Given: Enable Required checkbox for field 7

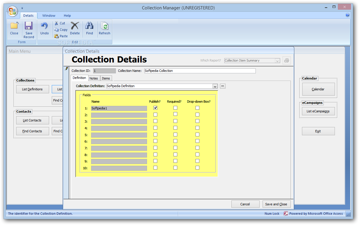Looking at the screenshot, I should click(x=175, y=148).
